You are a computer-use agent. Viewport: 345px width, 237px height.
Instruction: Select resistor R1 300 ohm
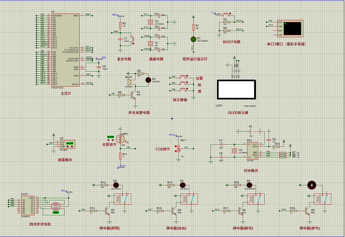click(x=193, y=27)
